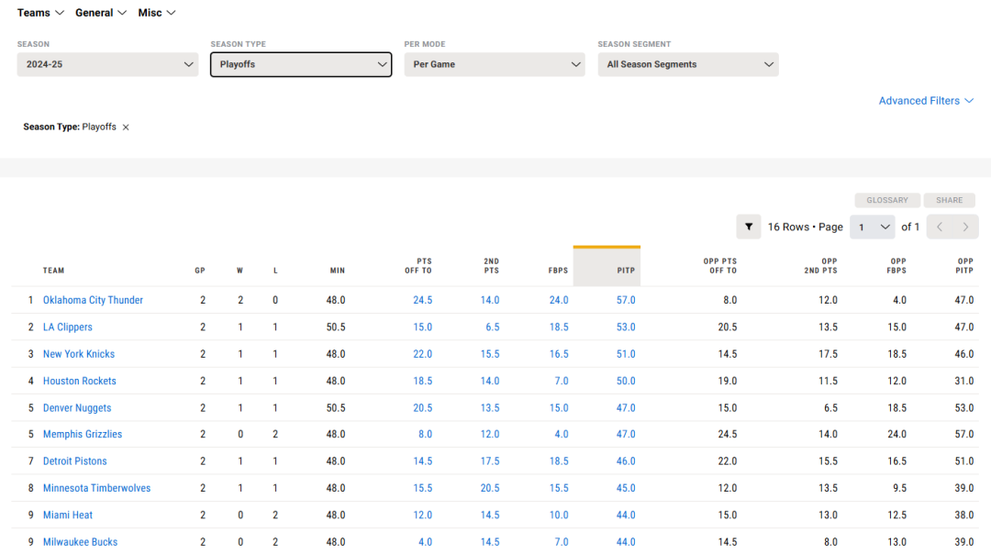Expand the Season 2024-25 dropdown
Viewport: 991px width, 554px height.
[x=107, y=64]
